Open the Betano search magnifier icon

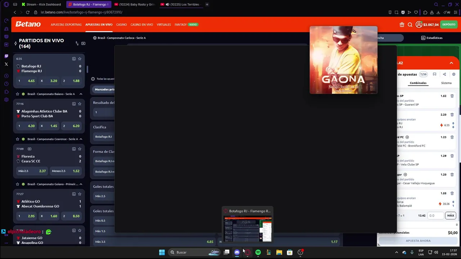point(410,24)
